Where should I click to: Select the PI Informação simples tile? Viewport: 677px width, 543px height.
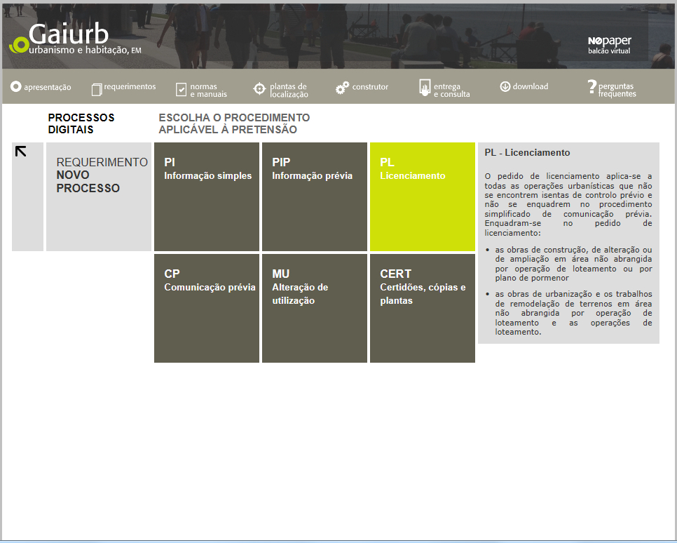click(207, 196)
